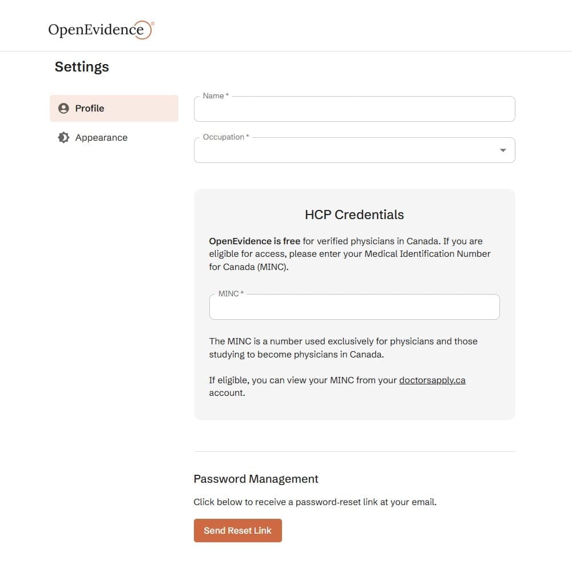Click the Appearance theme icon in sidebar
572x572 pixels.
pyautogui.click(x=63, y=137)
